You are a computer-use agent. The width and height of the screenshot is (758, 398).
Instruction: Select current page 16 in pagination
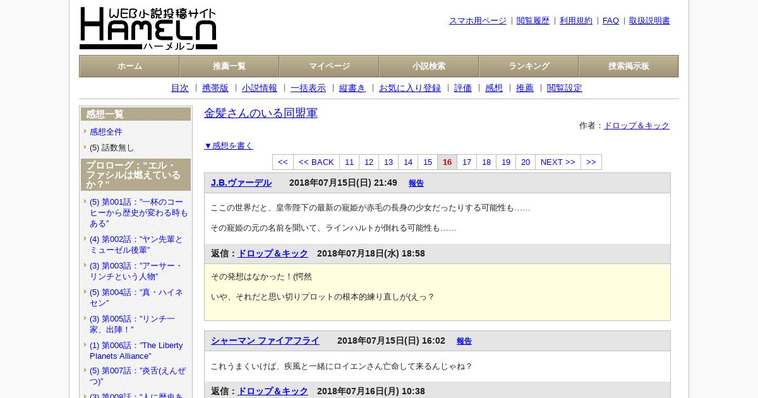click(447, 162)
